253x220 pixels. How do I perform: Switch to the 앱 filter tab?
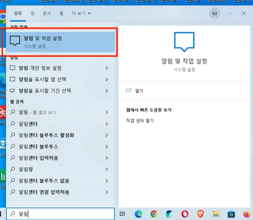[x=33, y=13]
